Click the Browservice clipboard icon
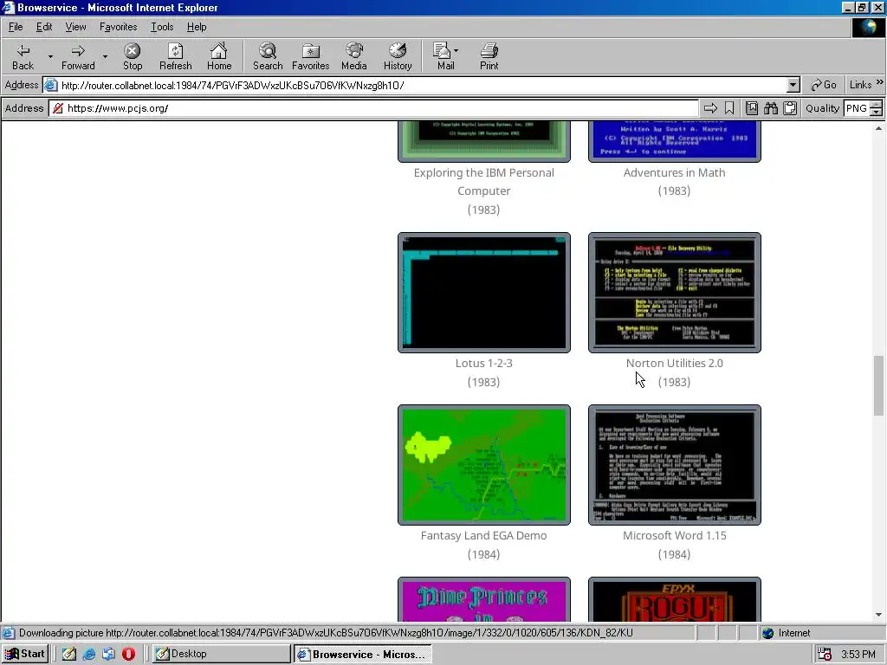 tap(790, 108)
